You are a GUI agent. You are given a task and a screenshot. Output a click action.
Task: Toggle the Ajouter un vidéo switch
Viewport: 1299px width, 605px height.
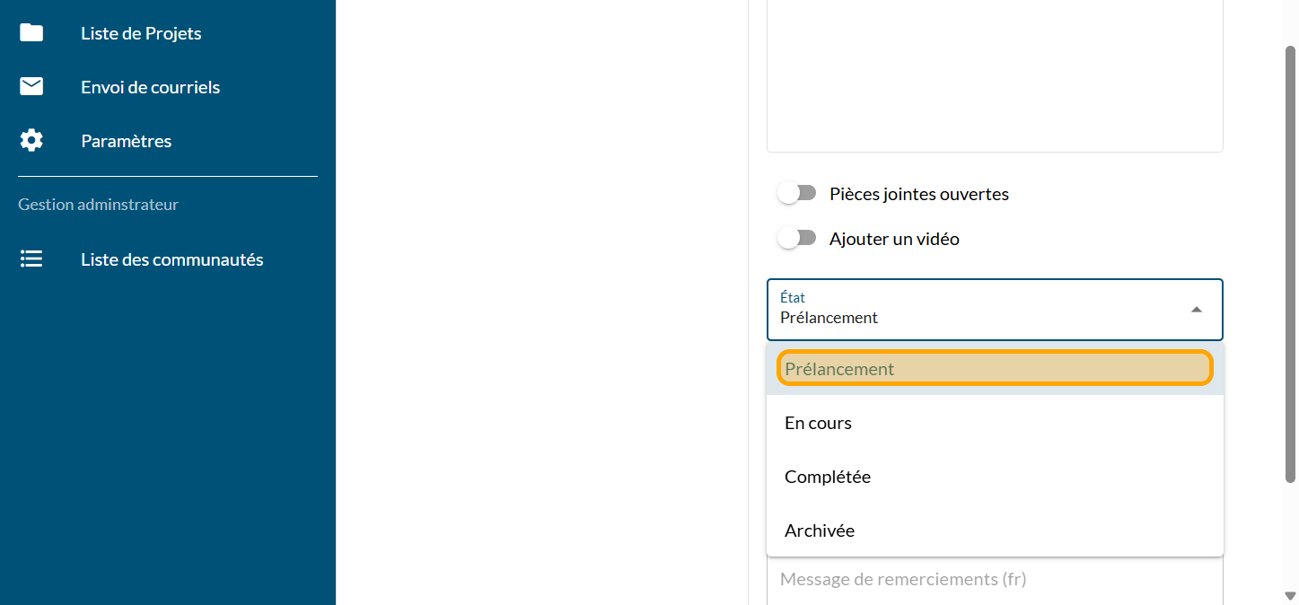[x=796, y=238]
